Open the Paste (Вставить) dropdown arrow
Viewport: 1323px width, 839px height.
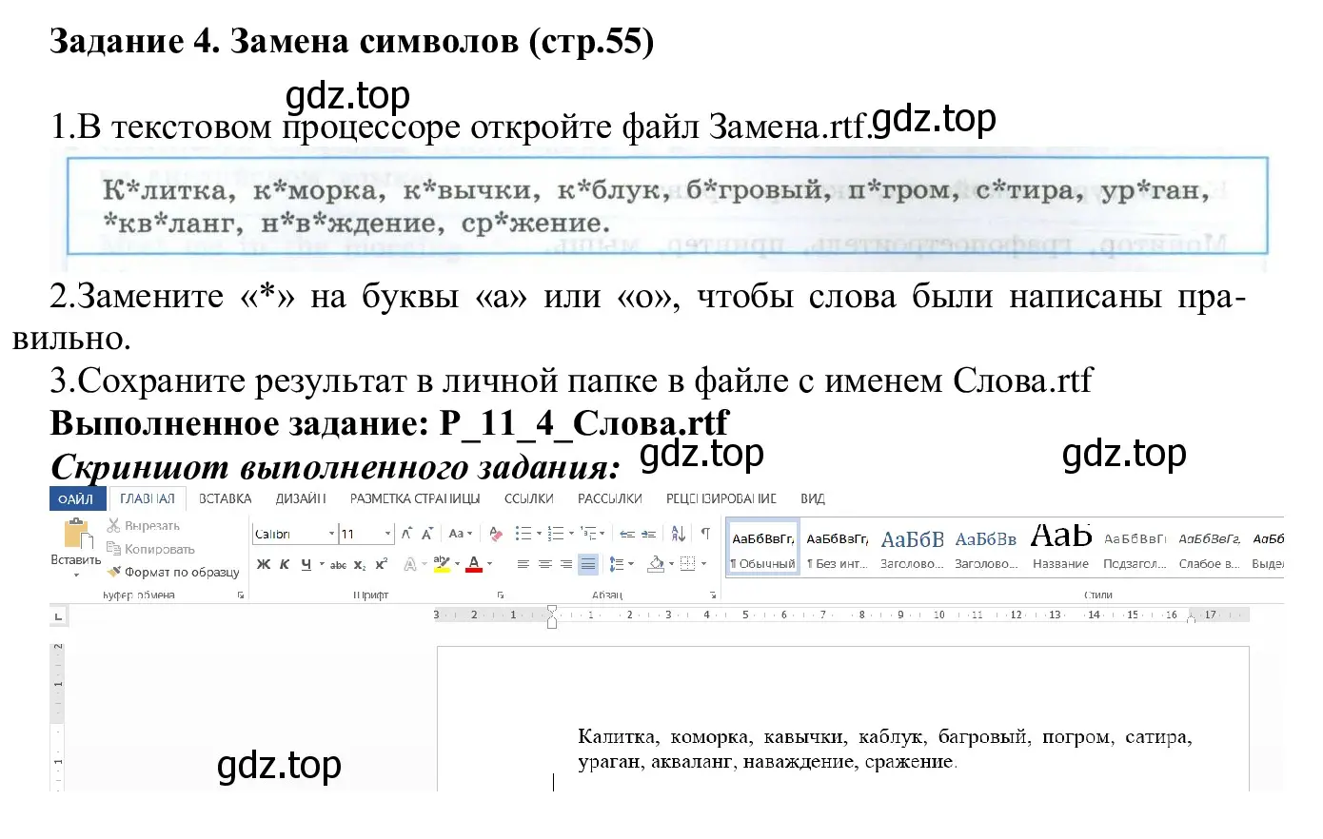pos(76,574)
